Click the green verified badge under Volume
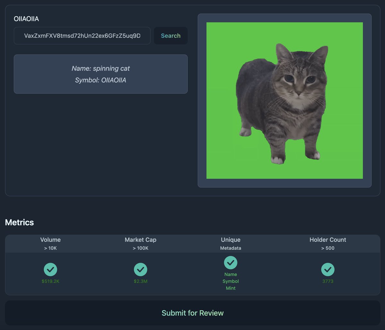The height and width of the screenshot is (330, 385). (50, 270)
